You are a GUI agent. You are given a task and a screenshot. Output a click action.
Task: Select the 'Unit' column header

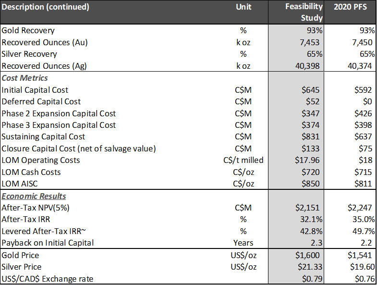(243, 8)
